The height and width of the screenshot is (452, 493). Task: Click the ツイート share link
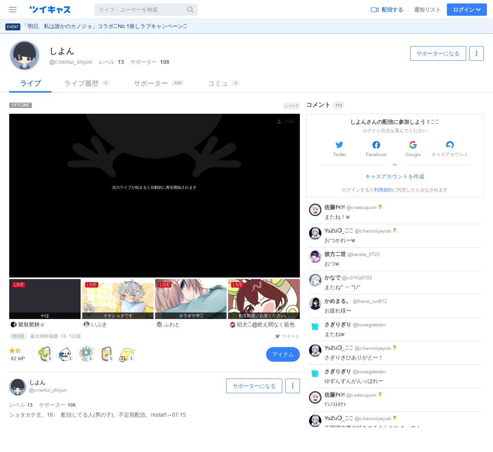click(287, 336)
